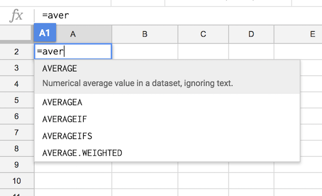
Task: Select row 8 header
Action: click(17, 149)
